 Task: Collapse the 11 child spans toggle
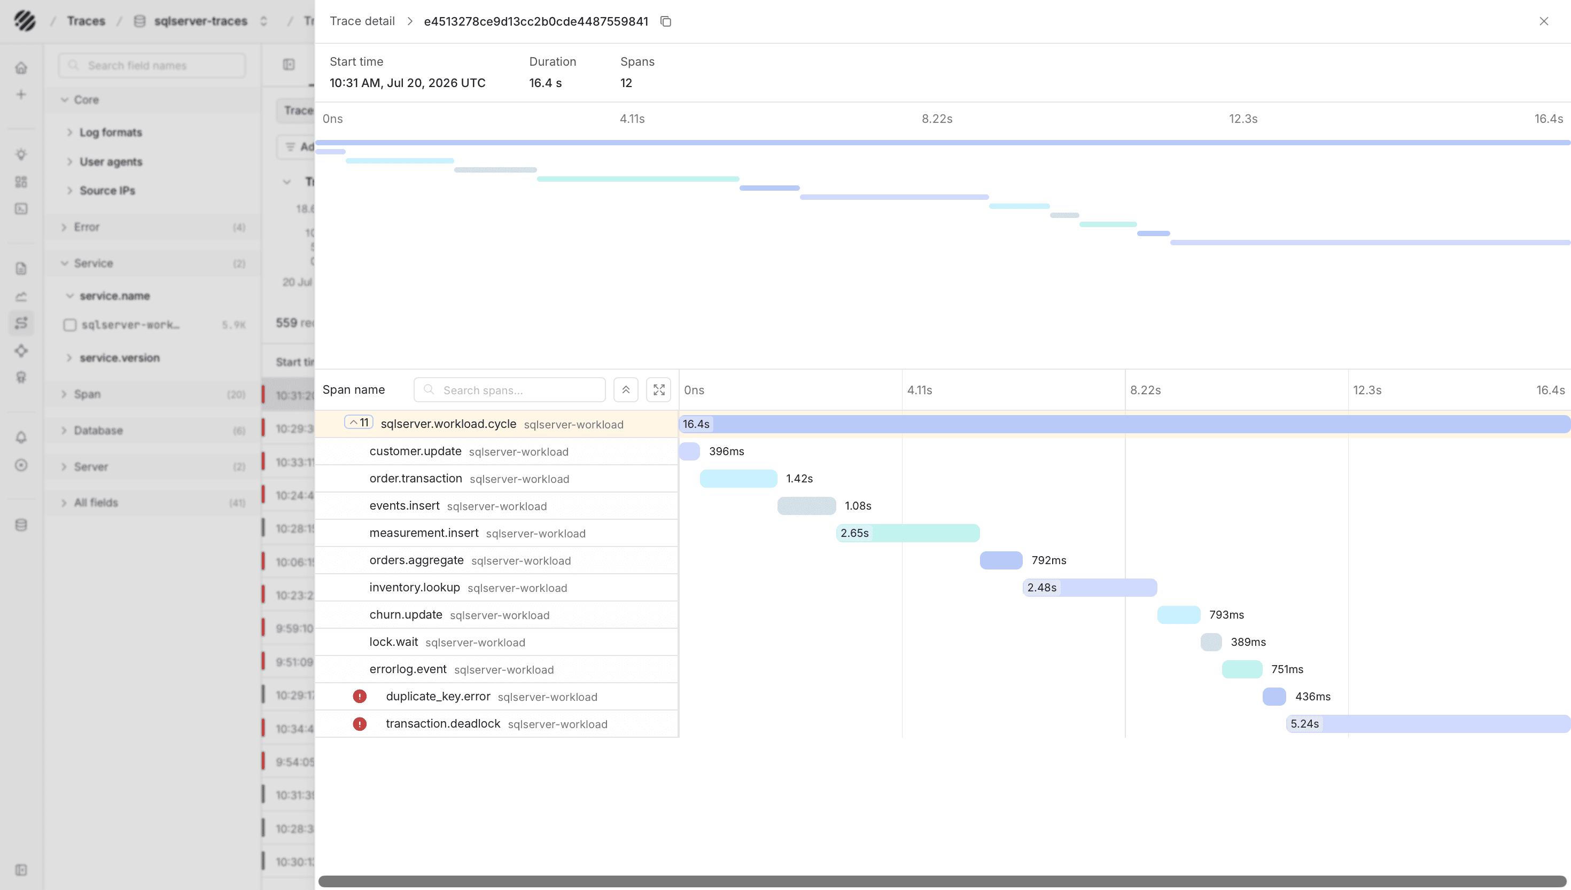coord(358,423)
